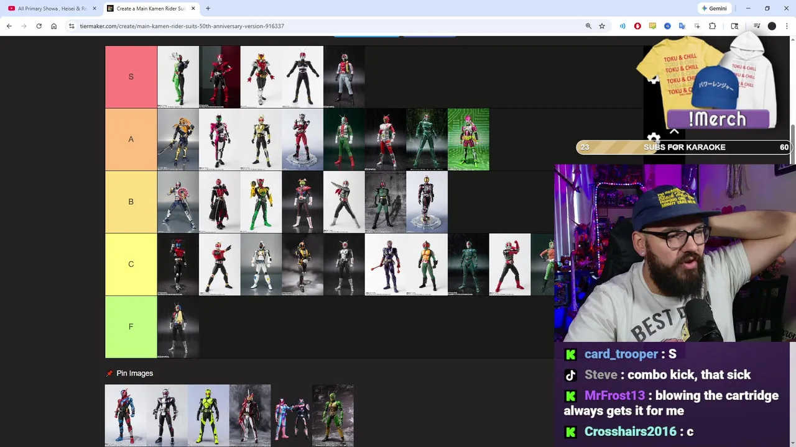The width and height of the screenshot is (796, 447).
Task: Click the B tier label
Action: 131,202
